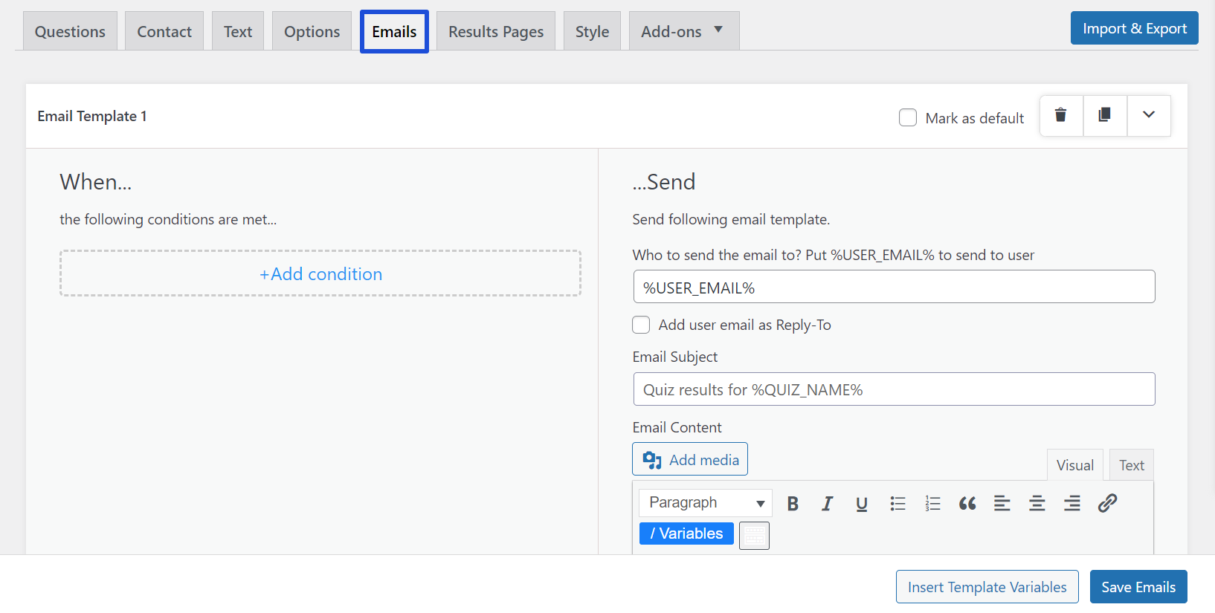Open the Questions tab
This screenshot has height=613, width=1215.
70,31
